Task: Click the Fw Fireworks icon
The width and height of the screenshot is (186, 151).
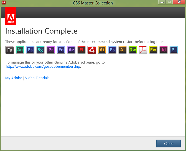Action: 153,50
